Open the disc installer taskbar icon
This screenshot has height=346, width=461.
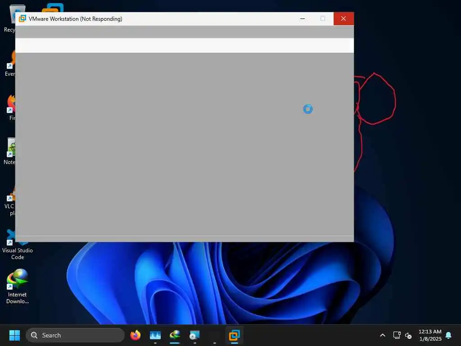[x=194, y=335]
